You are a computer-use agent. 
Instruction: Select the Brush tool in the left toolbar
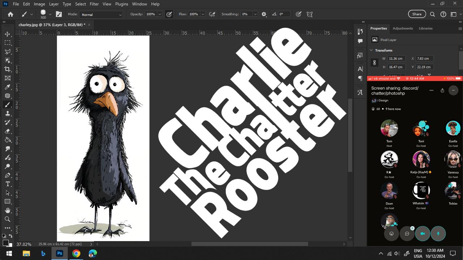pyautogui.click(x=8, y=105)
